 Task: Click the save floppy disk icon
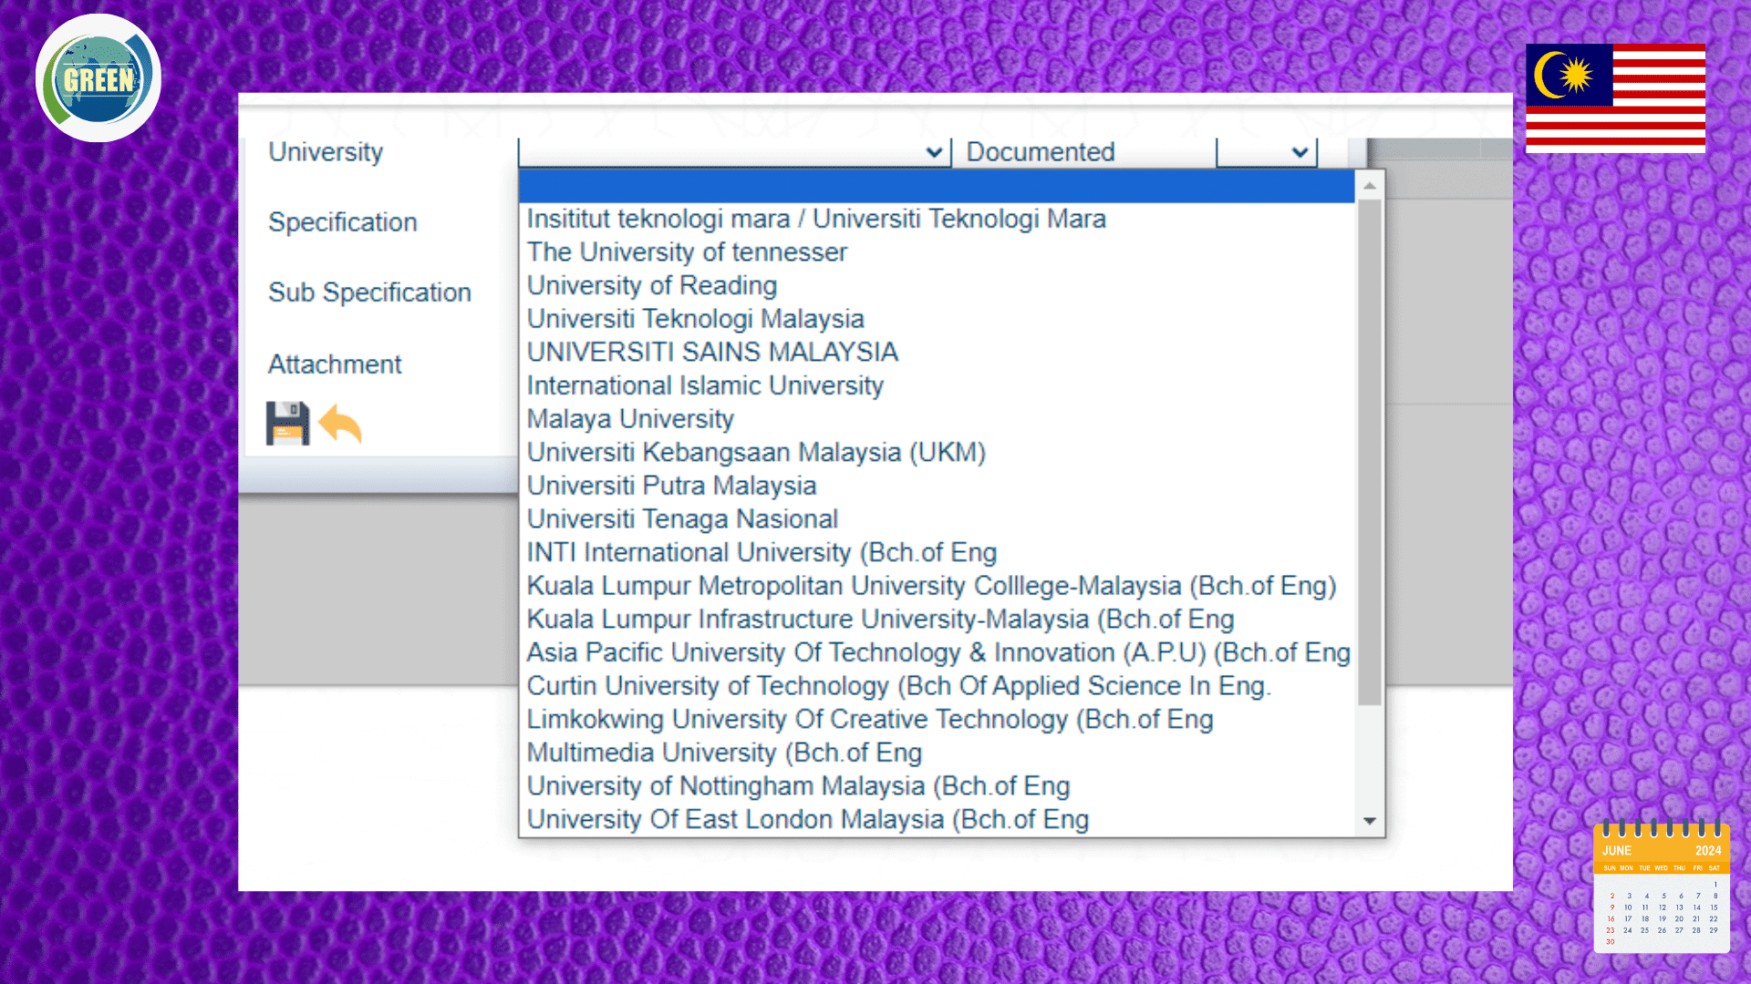click(x=287, y=424)
